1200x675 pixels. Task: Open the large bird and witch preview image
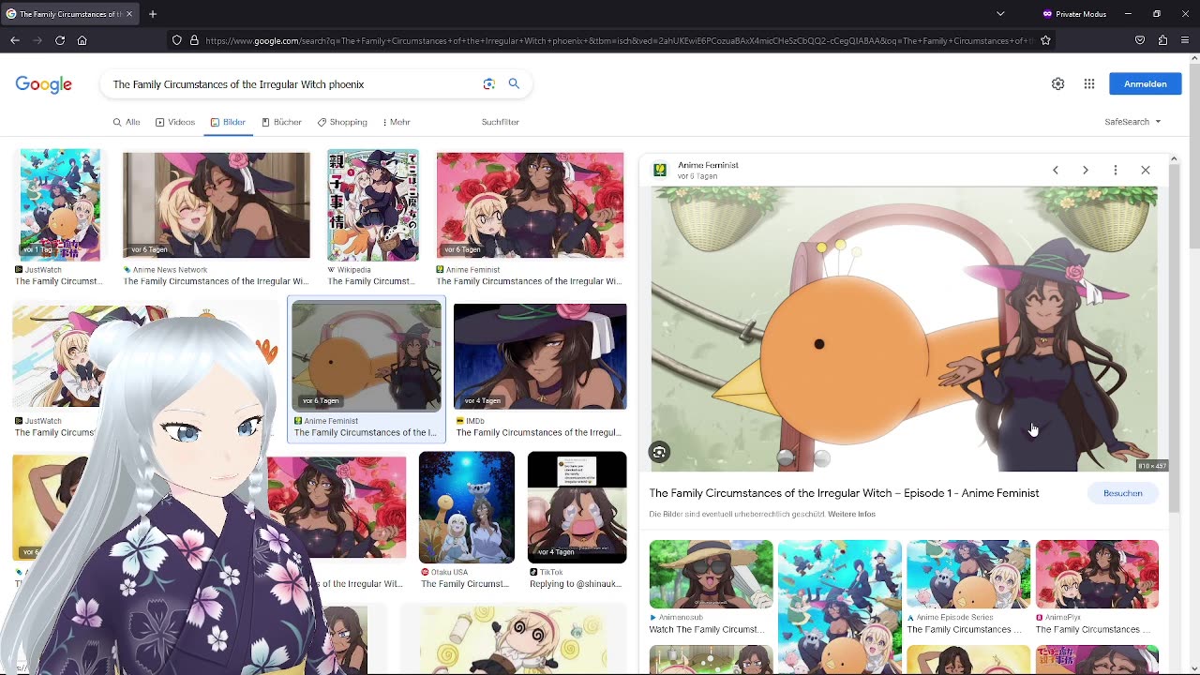tap(905, 329)
